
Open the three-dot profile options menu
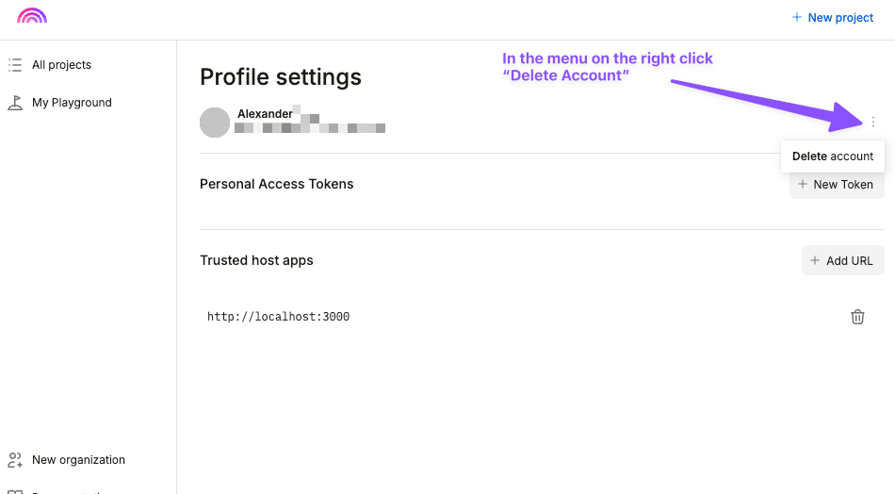point(873,122)
